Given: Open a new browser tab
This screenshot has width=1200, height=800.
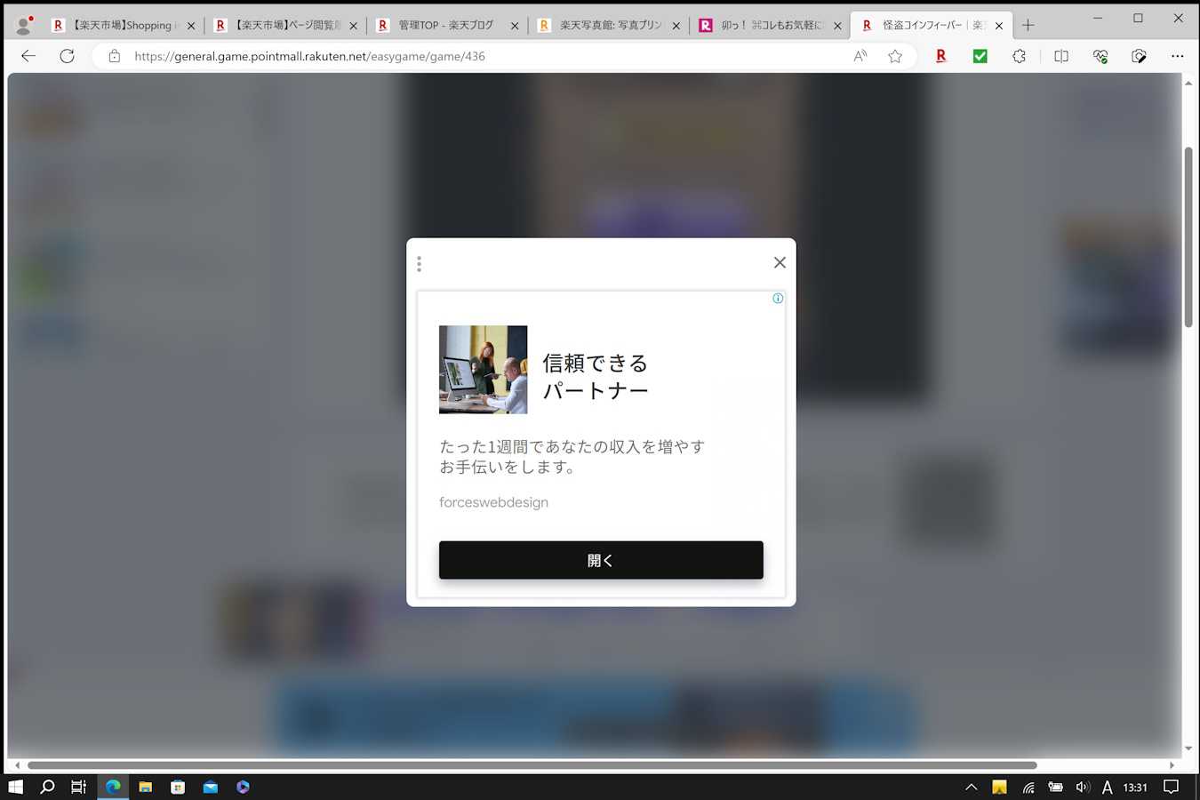Looking at the screenshot, I should [x=1028, y=25].
